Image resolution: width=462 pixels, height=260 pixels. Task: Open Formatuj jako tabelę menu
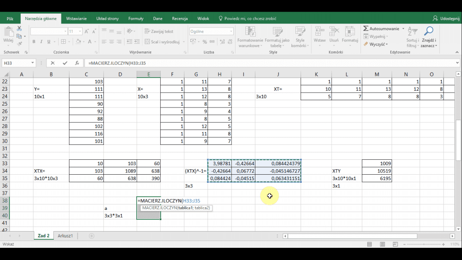(x=277, y=37)
